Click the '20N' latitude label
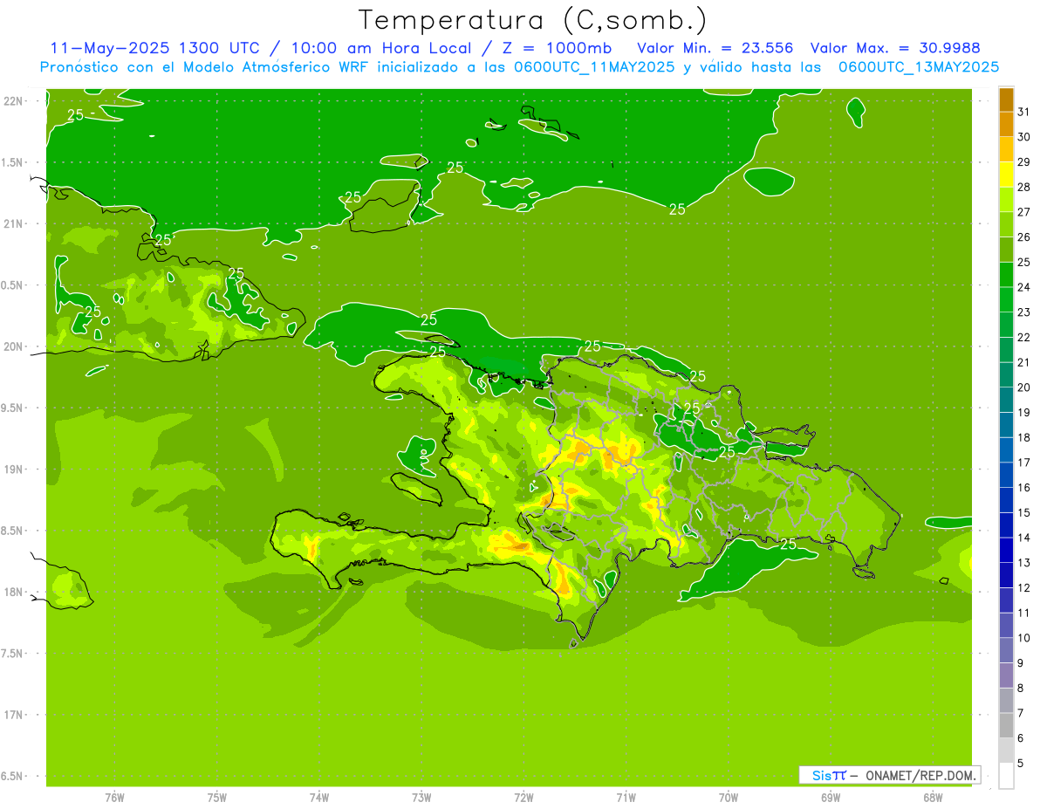 [14, 346]
